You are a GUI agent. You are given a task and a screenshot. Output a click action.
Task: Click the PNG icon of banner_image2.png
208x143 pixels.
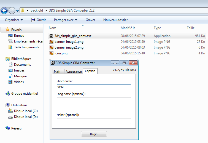click(x=51, y=47)
